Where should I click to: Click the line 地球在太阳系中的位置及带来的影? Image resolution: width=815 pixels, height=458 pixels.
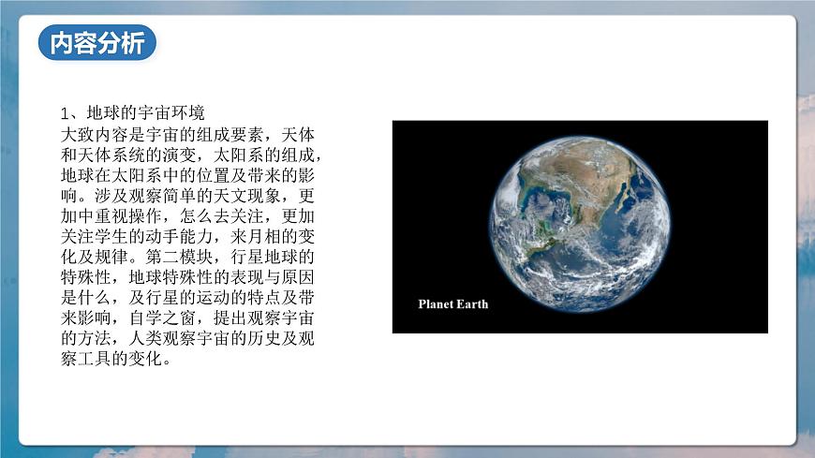tap(187, 175)
